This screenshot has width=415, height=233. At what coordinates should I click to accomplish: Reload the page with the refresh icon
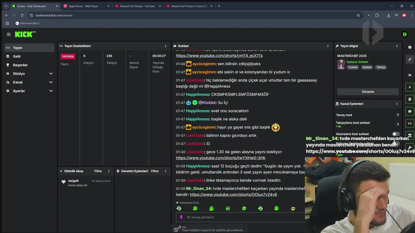(x=22, y=15)
